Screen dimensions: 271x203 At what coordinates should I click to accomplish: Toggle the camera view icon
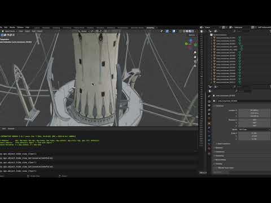195,61
